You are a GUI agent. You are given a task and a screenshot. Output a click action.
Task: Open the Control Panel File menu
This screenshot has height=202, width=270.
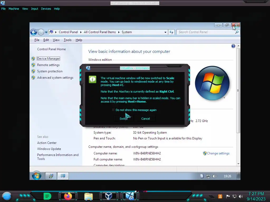pos(37,40)
